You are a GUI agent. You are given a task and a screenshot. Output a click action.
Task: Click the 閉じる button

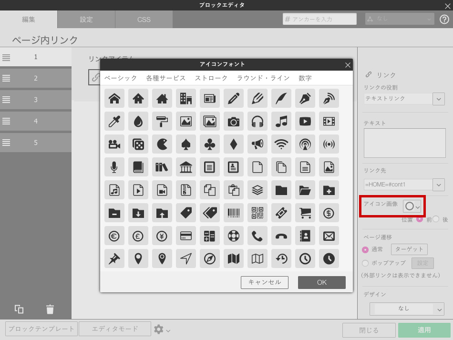coord(369,330)
